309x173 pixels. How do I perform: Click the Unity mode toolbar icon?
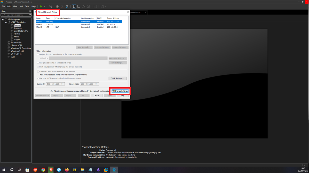click(88, 6)
